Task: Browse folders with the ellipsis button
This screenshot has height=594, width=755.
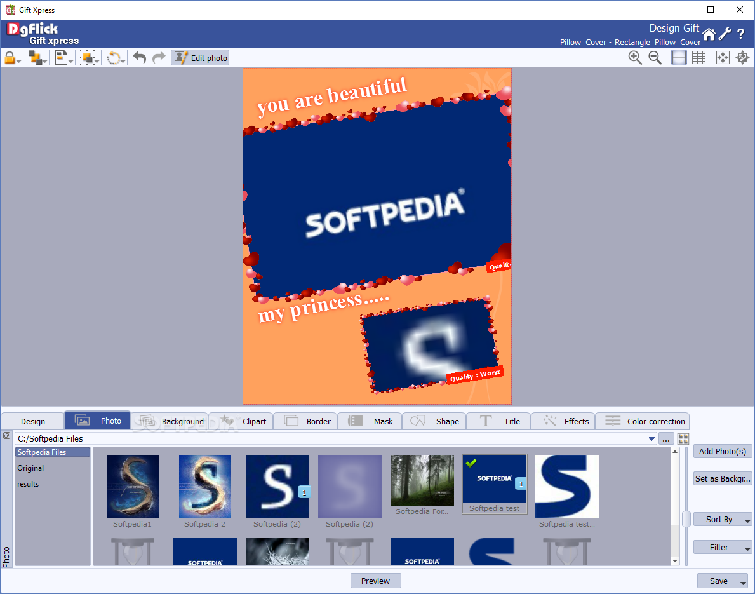Action: [666, 439]
